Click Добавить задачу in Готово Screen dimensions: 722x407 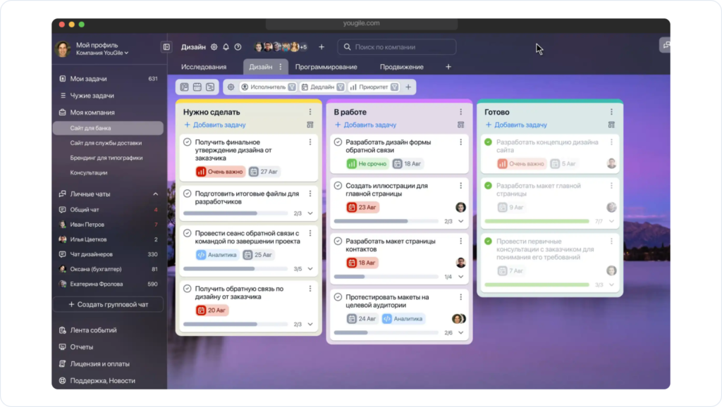pyautogui.click(x=516, y=125)
